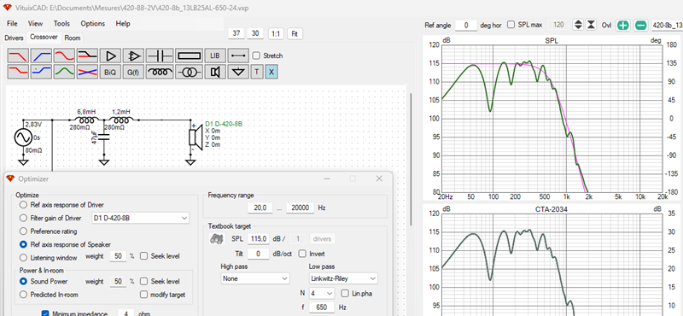The height and width of the screenshot is (316, 683).
Task: Pick the driver speaker component icon
Action: pos(215,72)
